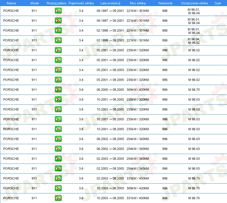Image resolution: width=227 pixels, height=203 pixels.
Task: Click the Oznaczenie silnika column header
Action: tap(194, 3)
